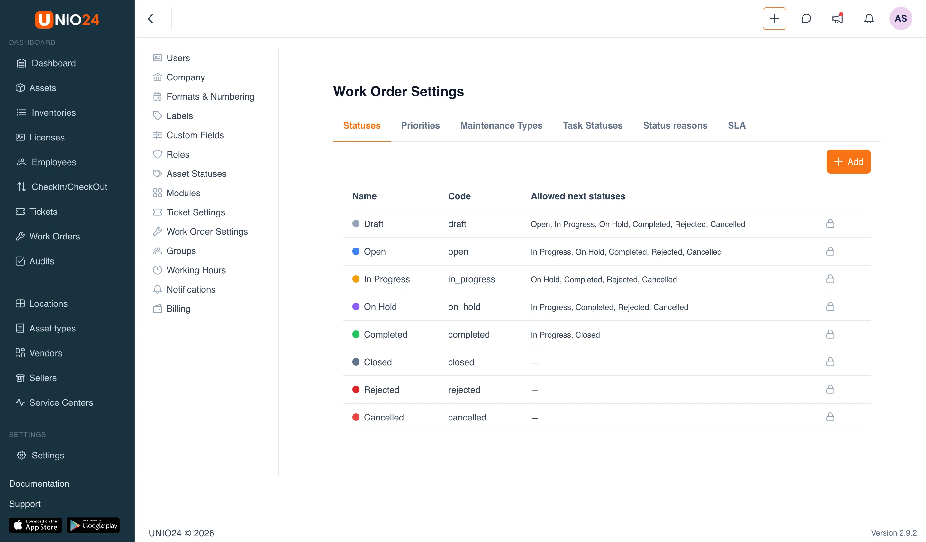Click the lock icon for Draft status
926x542 pixels.
[x=830, y=223]
